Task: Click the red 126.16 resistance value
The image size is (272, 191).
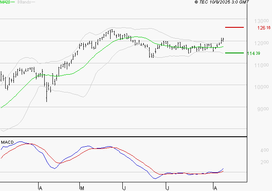Action: (264, 28)
